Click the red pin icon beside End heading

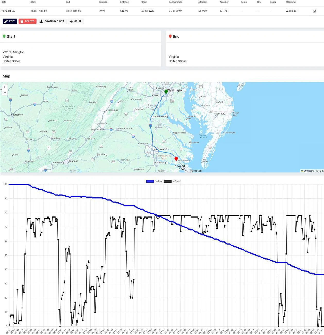coord(170,37)
